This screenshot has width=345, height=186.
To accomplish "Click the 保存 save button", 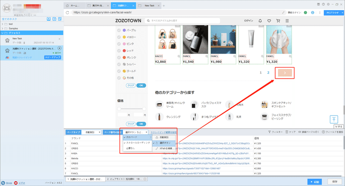I will pos(335,182).
